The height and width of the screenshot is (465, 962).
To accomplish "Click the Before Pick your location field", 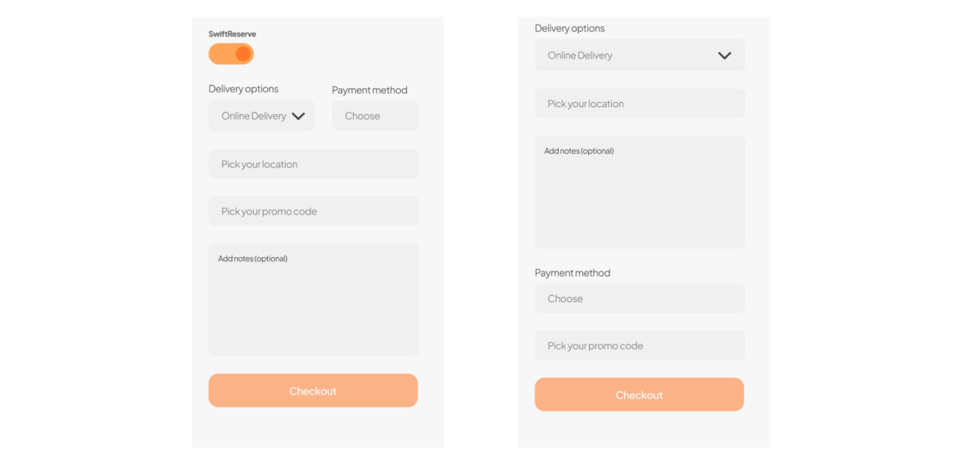I will (x=313, y=164).
